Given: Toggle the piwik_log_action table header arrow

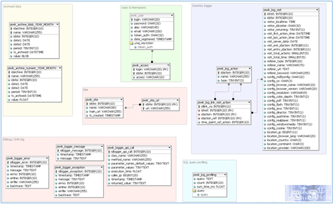Looking at the screenshot, I should pos(249,69).
